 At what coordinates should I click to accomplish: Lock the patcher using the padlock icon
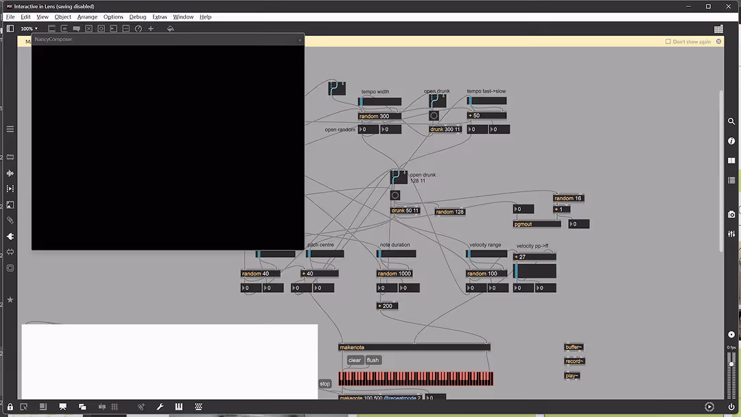point(10,407)
